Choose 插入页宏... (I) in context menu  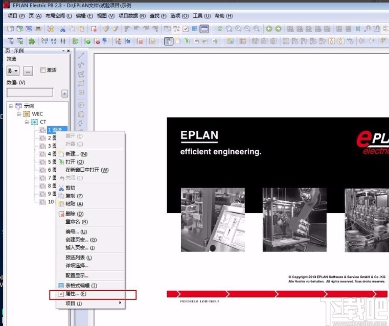[90, 248]
